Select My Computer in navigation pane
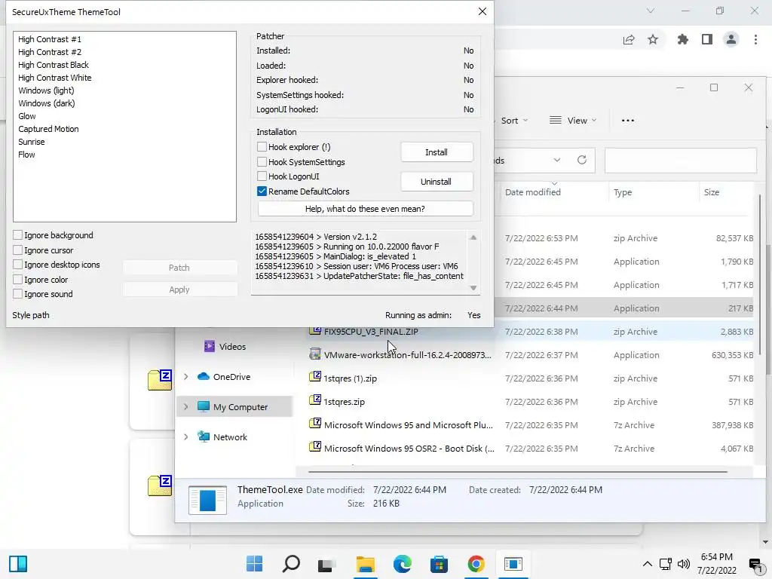The image size is (772, 579). click(233, 406)
